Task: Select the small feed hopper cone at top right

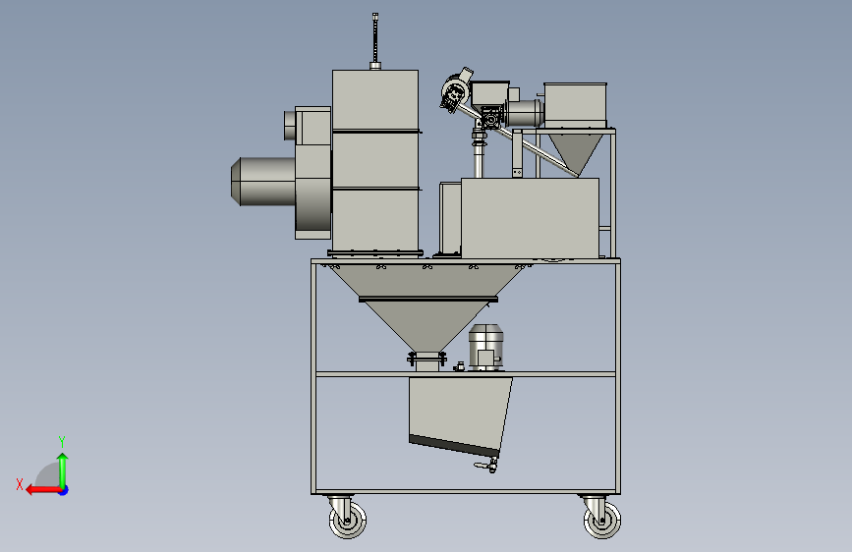Action: pos(576,154)
